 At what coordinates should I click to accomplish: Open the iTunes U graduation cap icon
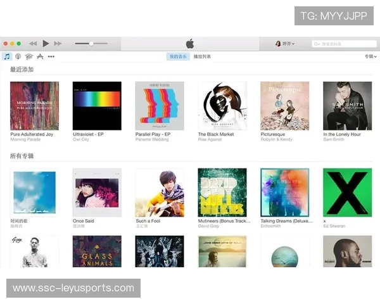pyautogui.click(x=28, y=56)
